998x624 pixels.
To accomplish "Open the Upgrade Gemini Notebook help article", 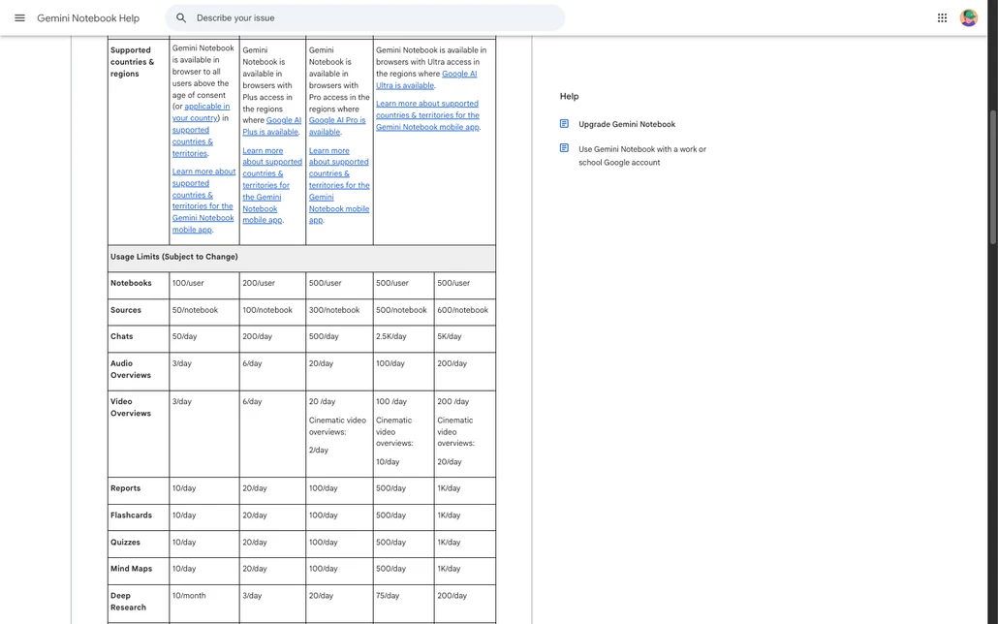I will pos(627,124).
